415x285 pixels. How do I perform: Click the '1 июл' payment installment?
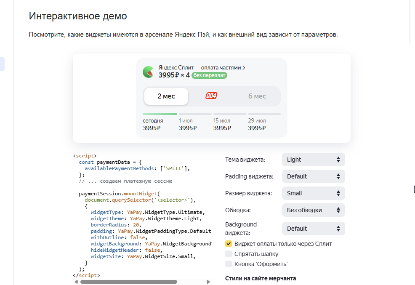point(187,124)
